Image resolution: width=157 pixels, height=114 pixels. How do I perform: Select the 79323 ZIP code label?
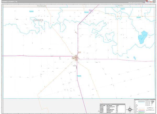pos(31,12)
